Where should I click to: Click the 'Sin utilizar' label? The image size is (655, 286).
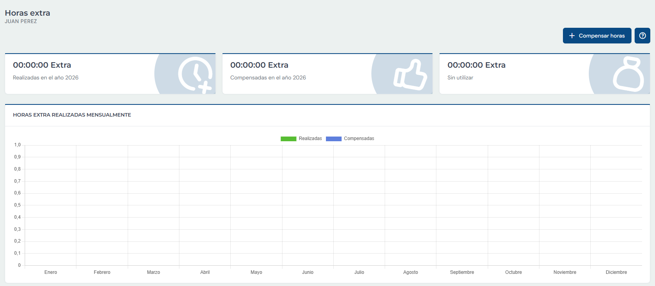tap(460, 77)
